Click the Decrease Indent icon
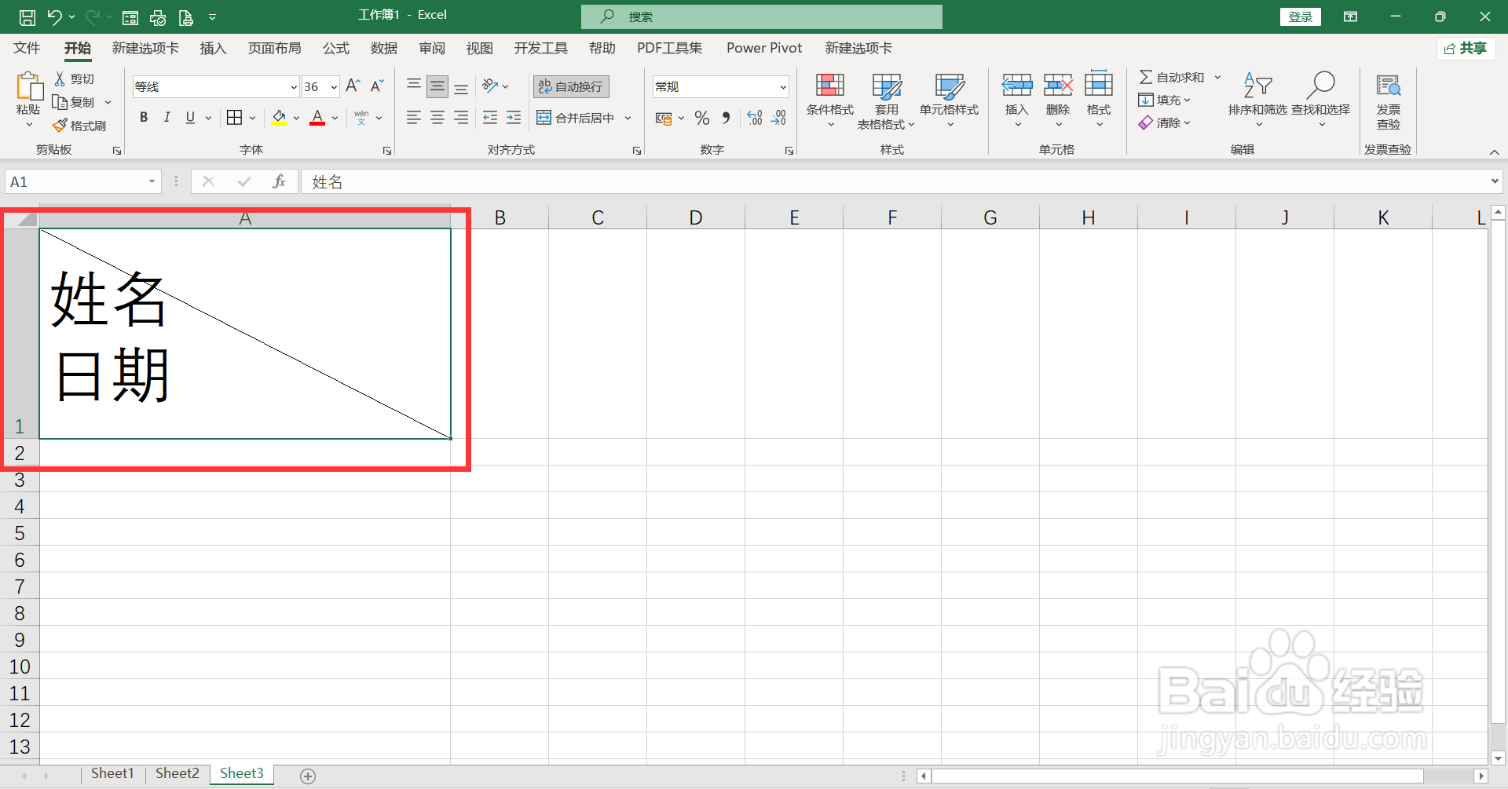This screenshot has width=1508, height=789. point(490,118)
